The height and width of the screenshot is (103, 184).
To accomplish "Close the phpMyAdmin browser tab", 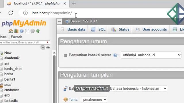I will 65,4.
